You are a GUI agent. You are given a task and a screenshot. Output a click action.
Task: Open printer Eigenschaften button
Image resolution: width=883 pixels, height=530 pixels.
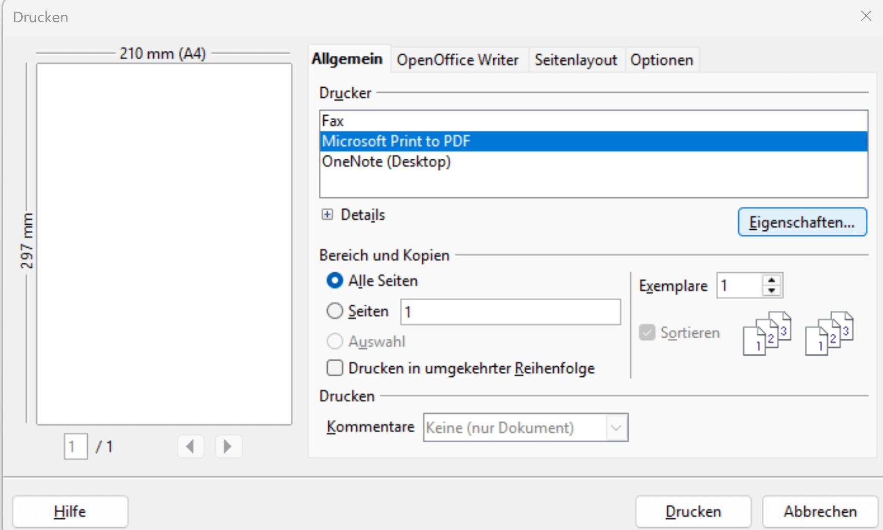point(802,222)
